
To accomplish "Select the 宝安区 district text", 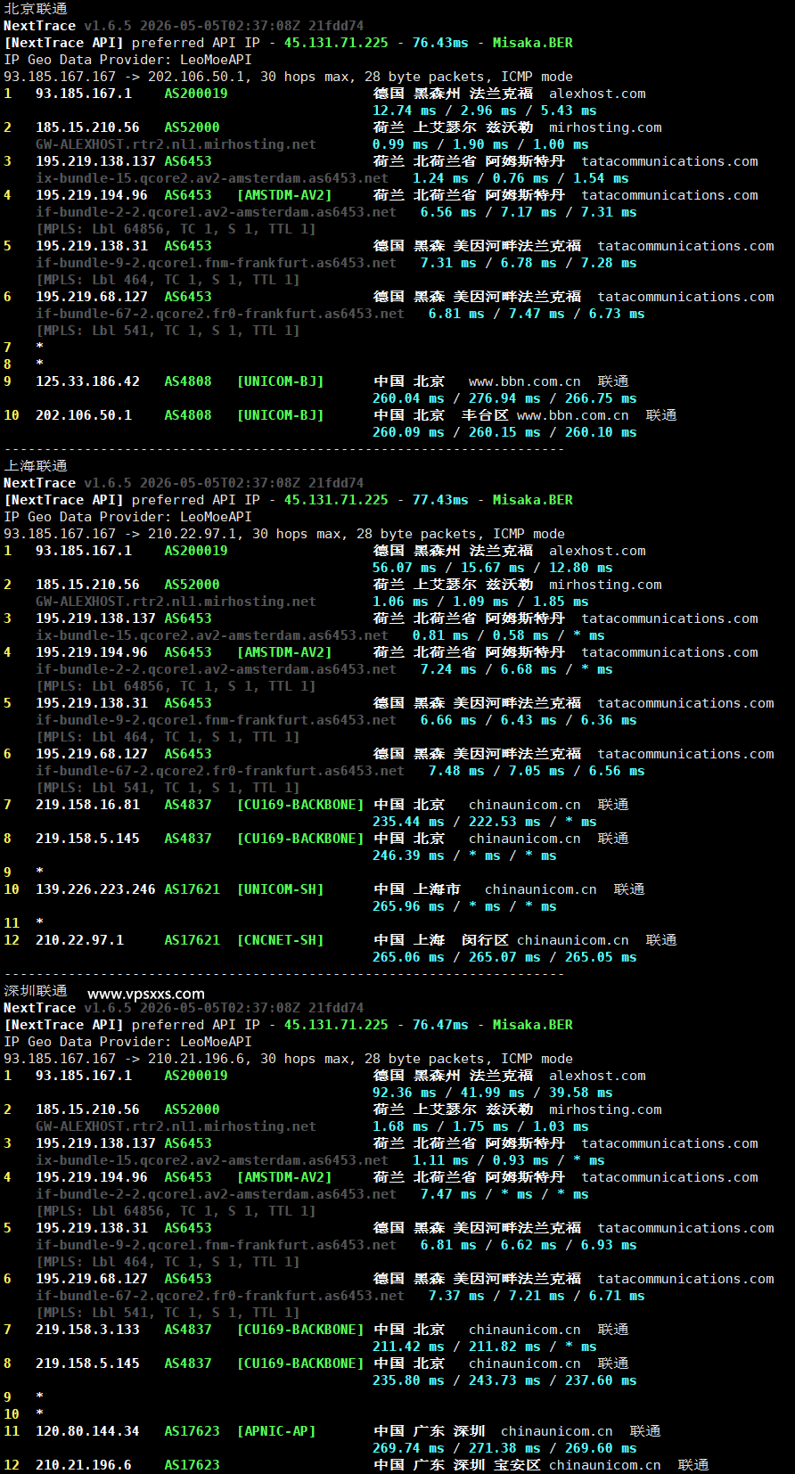I will point(517,1465).
